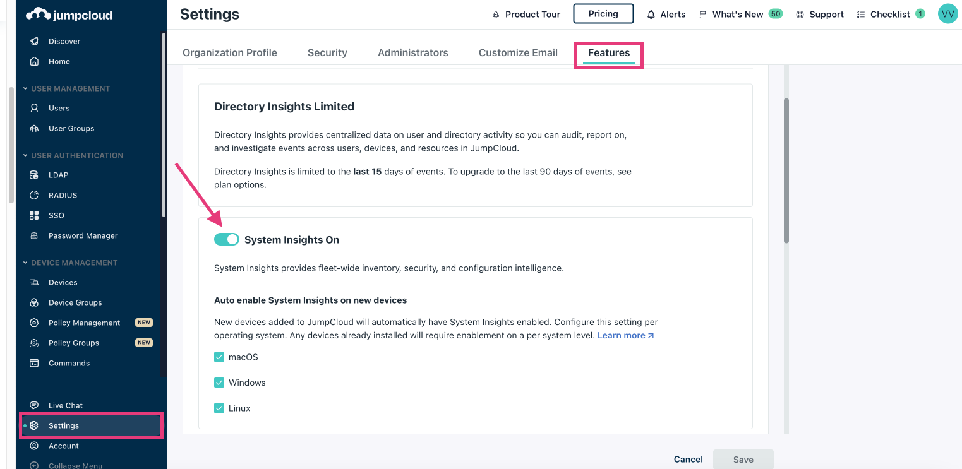962x469 pixels.
Task: Click the Policy Management icon
Action: coord(35,323)
